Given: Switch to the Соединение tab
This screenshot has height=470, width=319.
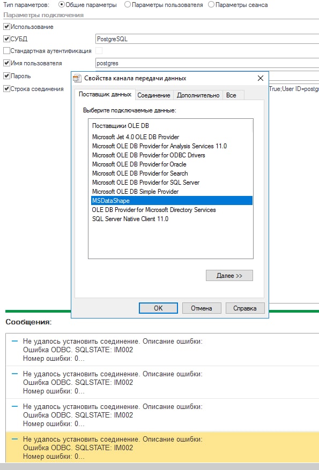Looking at the screenshot, I should pos(154,95).
